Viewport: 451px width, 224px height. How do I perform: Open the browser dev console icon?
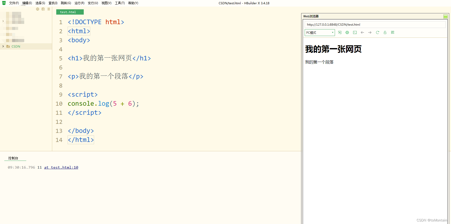355,32
